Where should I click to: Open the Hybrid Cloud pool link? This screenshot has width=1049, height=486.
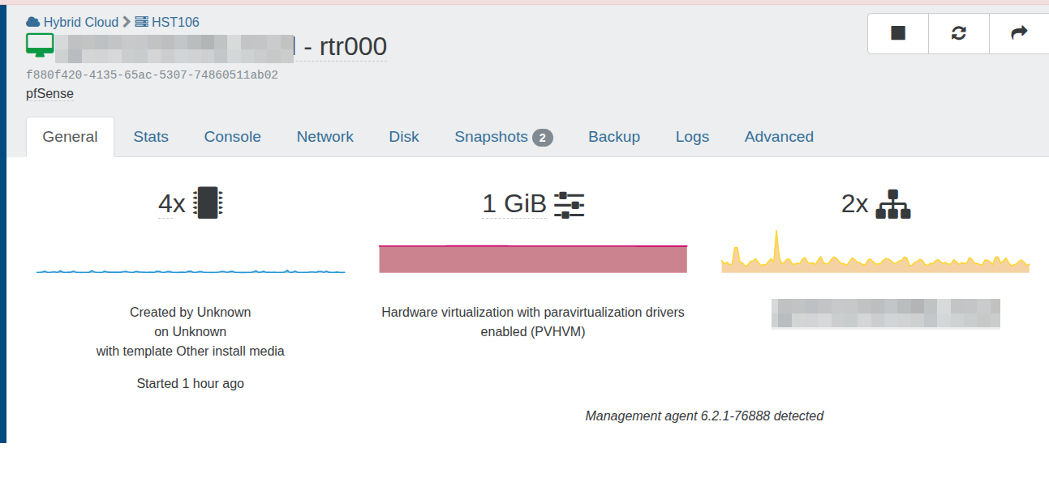(80, 22)
